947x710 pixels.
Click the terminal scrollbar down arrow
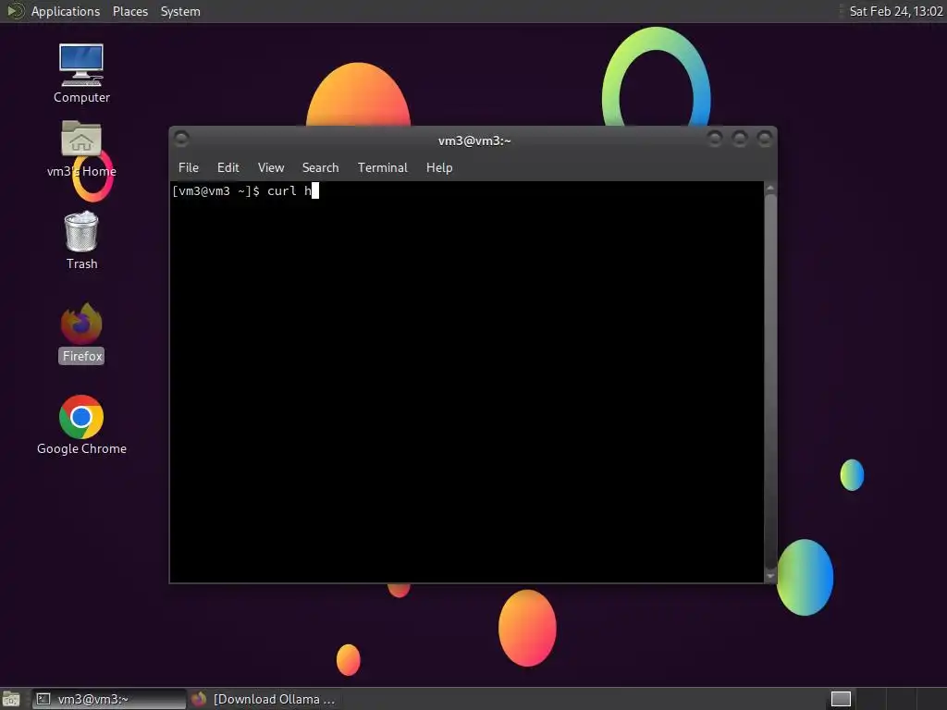pos(770,576)
